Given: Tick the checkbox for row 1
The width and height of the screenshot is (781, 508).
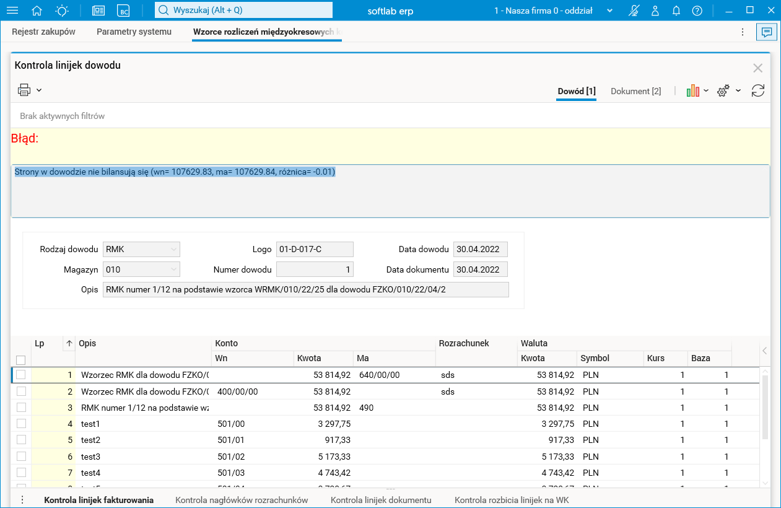Looking at the screenshot, I should [x=21, y=375].
